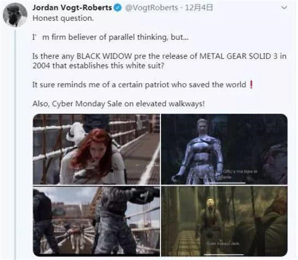The image size is (298, 260).
Task: View the red-haired Black Widow image
Action: pyautogui.click(x=96, y=149)
